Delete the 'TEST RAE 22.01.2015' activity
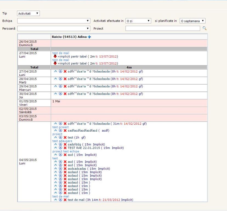Image resolution: width=227 pixels, height=211 pixels. 65,148
